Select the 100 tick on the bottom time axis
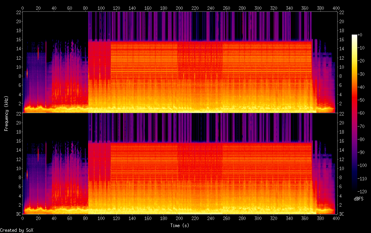The height and width of the screenshot is (233, 371). tap(101, 218)
